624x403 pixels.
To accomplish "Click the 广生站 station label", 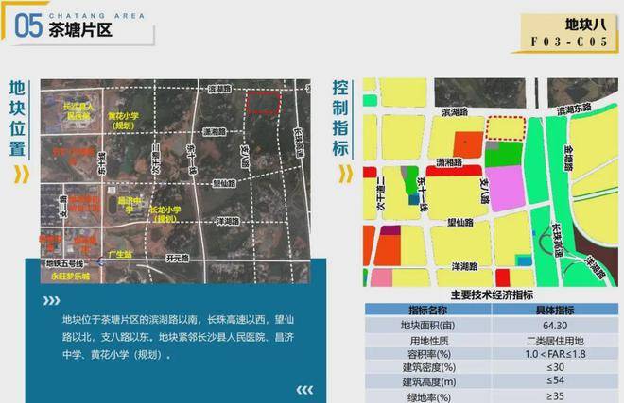I will pos(120,254).
